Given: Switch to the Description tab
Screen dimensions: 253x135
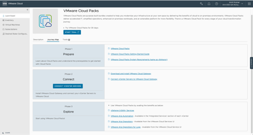Looking at the screenshot, I should click(38, 40).
